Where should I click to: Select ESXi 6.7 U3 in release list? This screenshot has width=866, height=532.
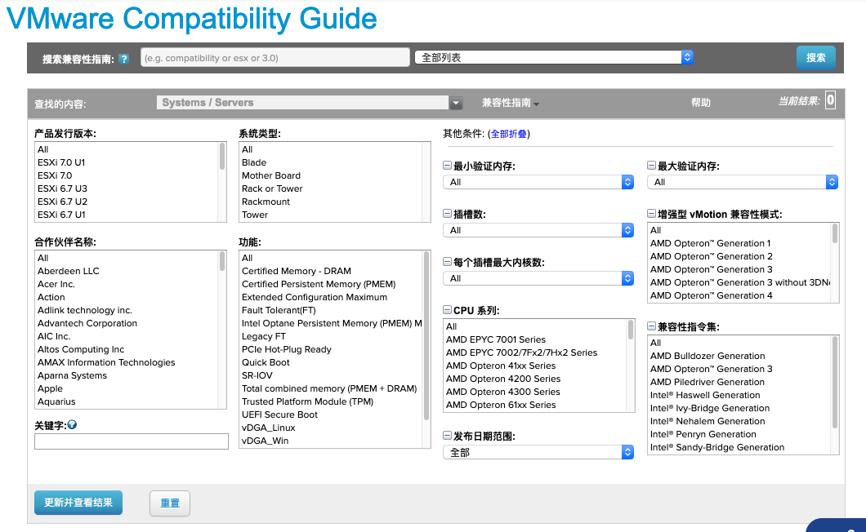pos(62,188)
